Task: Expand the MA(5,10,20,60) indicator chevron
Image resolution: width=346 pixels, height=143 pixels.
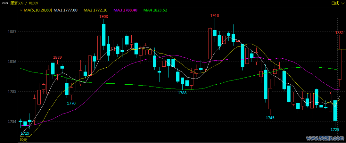Action: pos(21,10)
